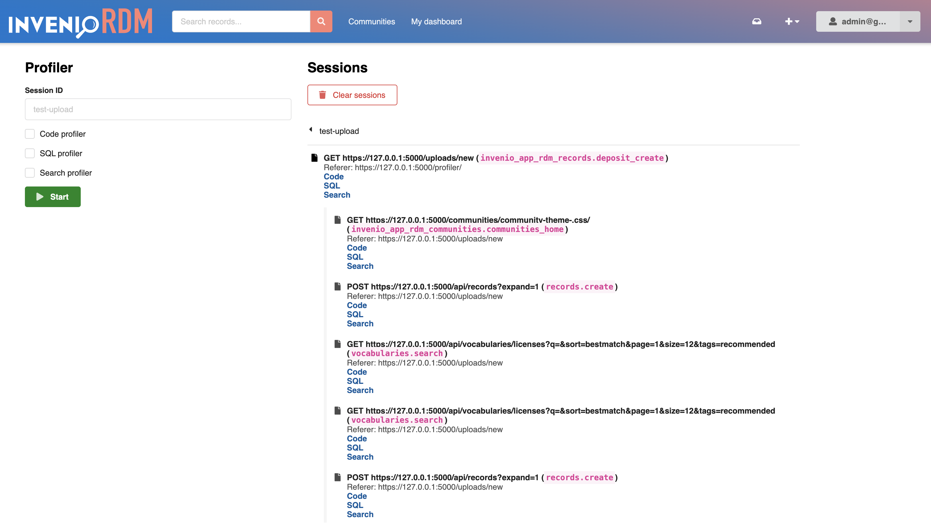The width and height of the screenshot is (931, 528).
Task: Open SQL report for uploads/new request
Action: (x=332, y=186)
